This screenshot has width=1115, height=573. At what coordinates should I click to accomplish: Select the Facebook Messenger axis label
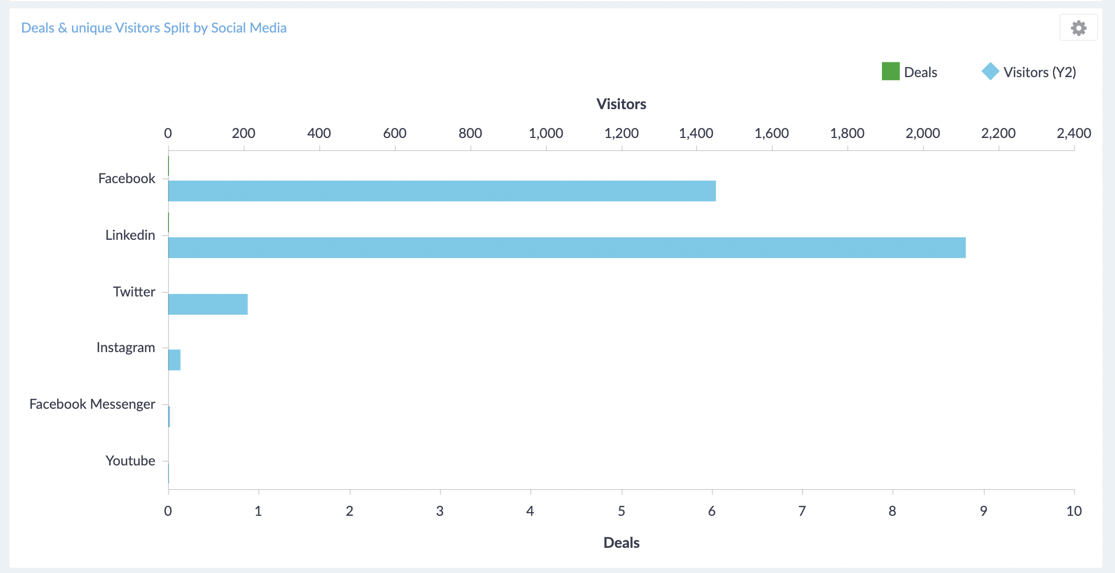[x=92, y=404]
